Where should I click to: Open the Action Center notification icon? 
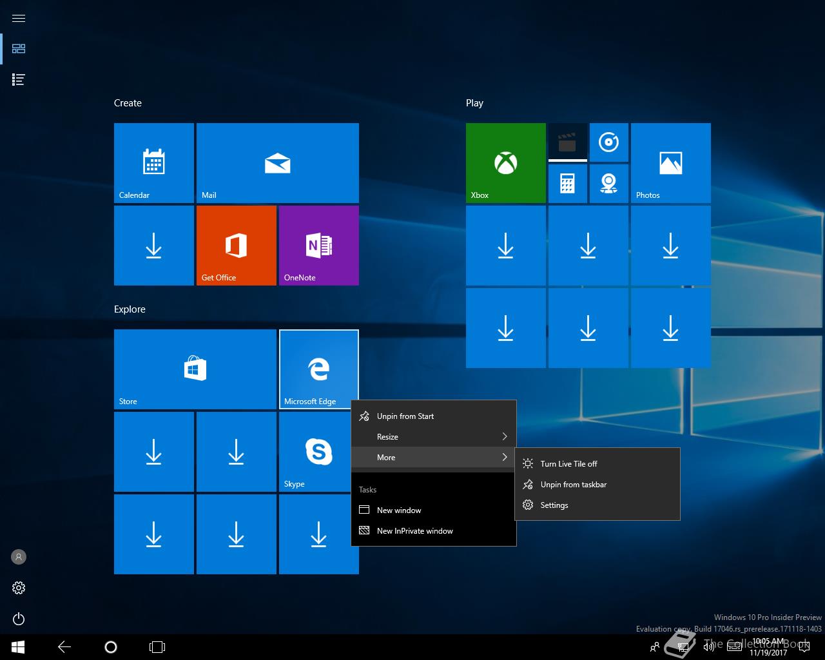tap(806, 647)
